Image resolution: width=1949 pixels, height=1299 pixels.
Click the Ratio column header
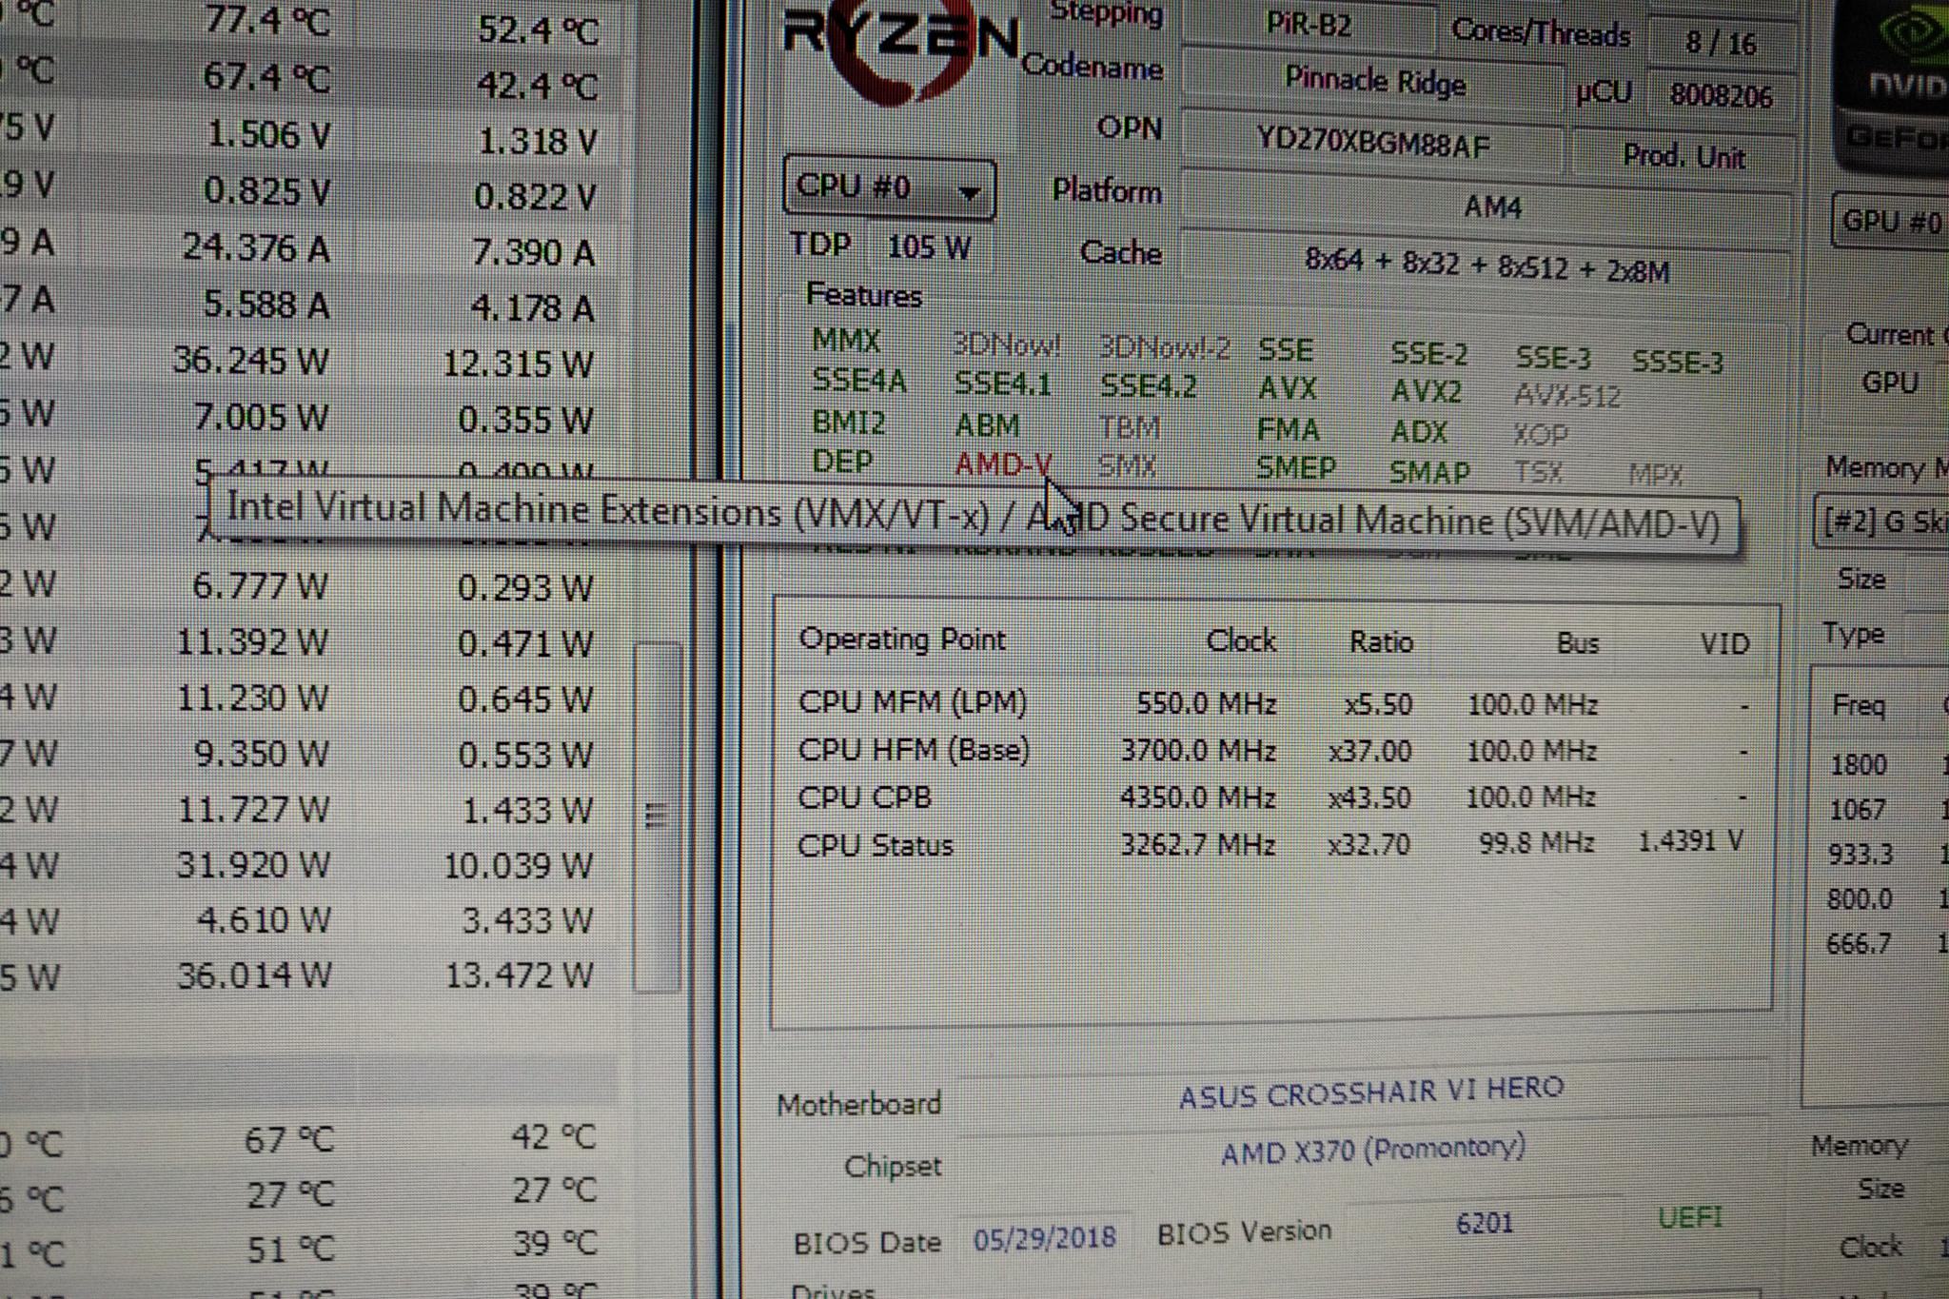click(1381, 642)
